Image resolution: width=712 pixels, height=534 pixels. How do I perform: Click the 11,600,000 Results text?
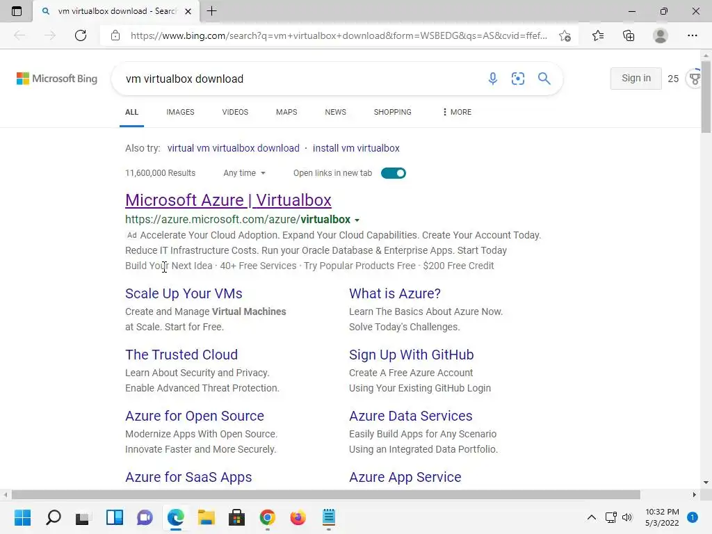click(x=161, y=173)
